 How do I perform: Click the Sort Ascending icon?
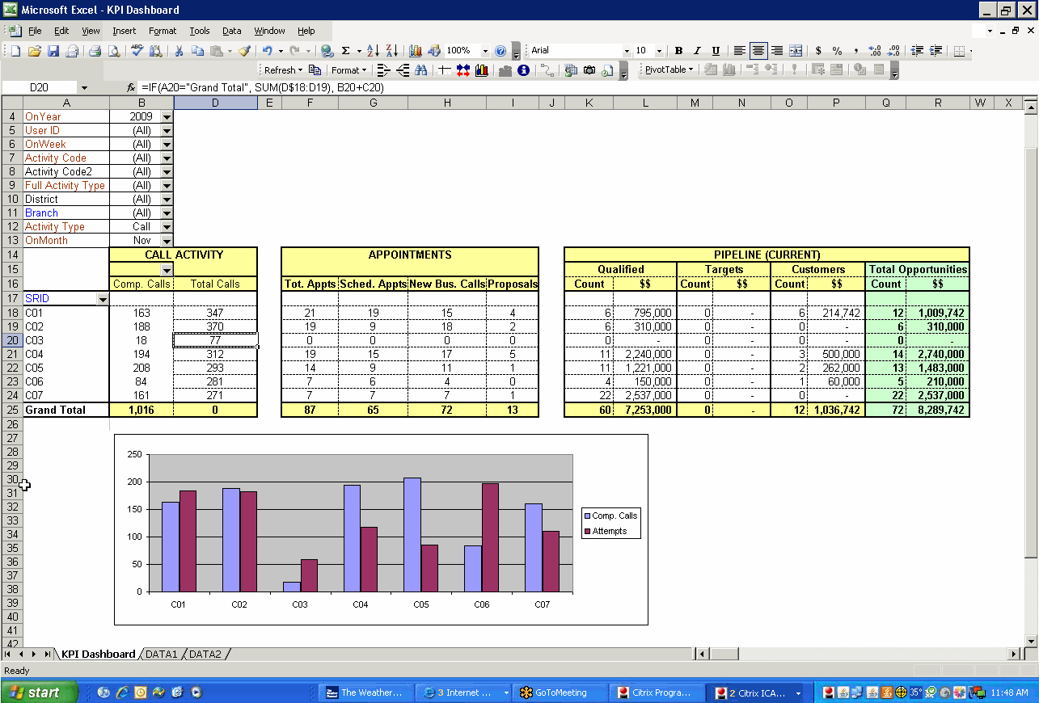pos(371,50)
